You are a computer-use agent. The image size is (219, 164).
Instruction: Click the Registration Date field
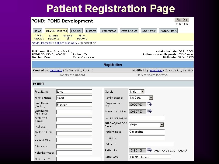click(137, 104)
